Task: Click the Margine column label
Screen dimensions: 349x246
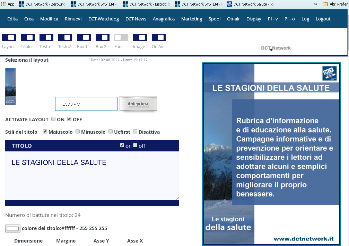Action: pos(66,241)
